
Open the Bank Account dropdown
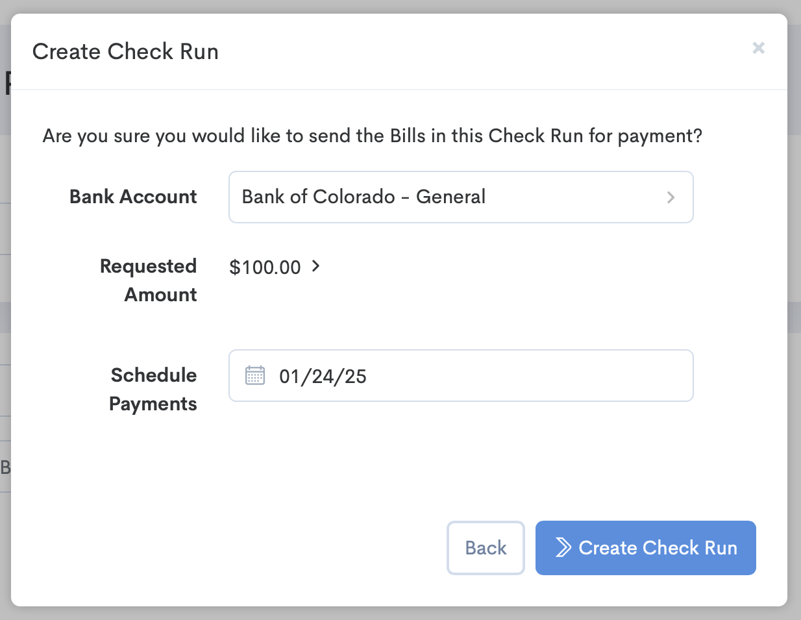(461, 197)
